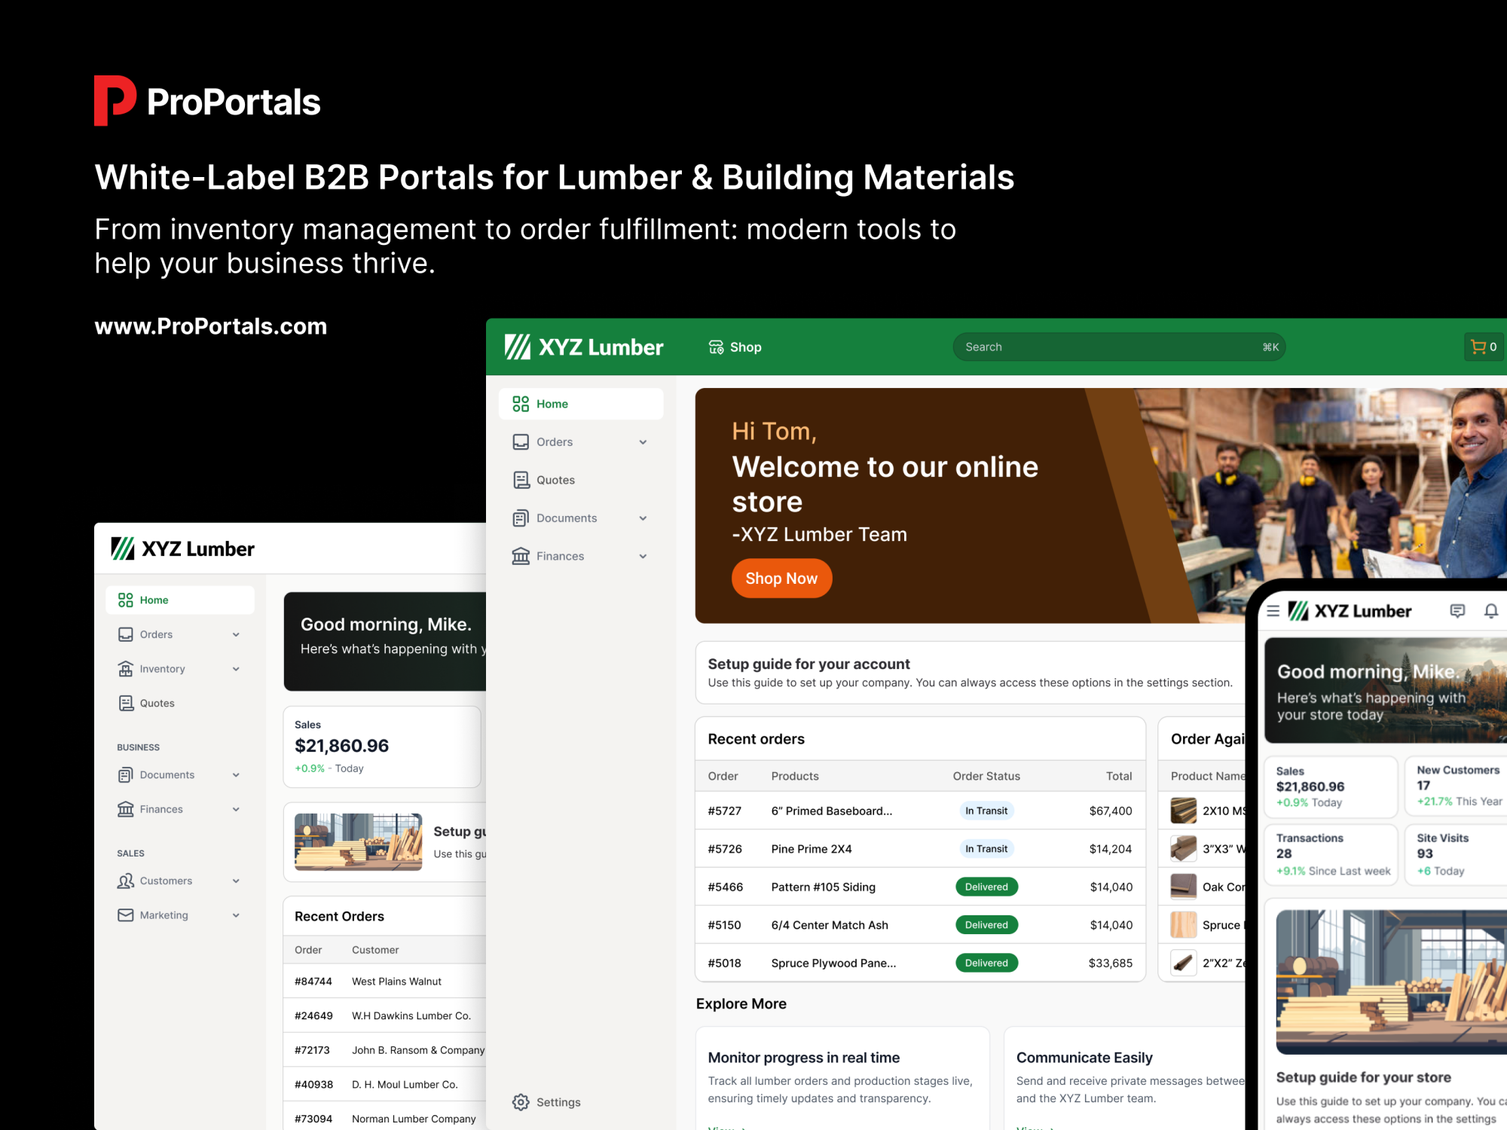
Task: Click In Transit status for Pine Prime 2X4
Action: 986,849
